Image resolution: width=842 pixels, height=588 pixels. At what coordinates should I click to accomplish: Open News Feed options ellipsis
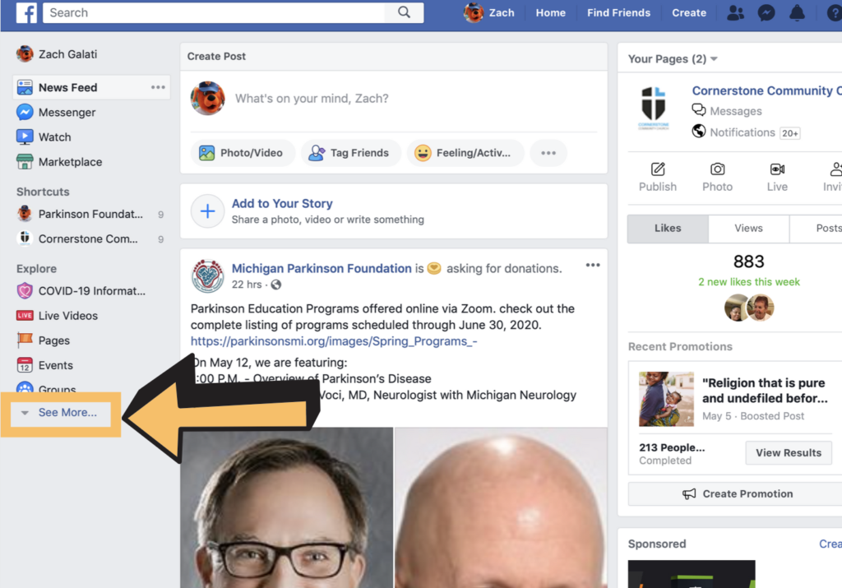(x=158, y=87)
